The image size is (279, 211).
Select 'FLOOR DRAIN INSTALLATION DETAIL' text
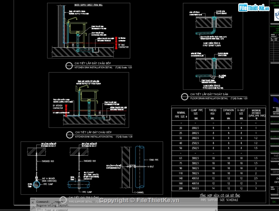pos(209,98)
